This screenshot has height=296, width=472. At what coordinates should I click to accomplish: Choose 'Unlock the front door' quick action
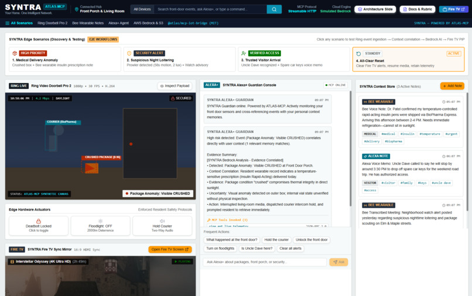(312, 240)
